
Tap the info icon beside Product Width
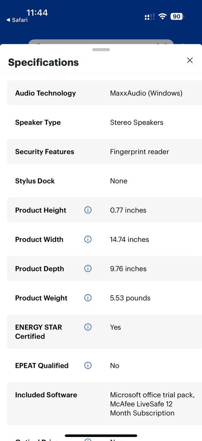tap(88, 239)
